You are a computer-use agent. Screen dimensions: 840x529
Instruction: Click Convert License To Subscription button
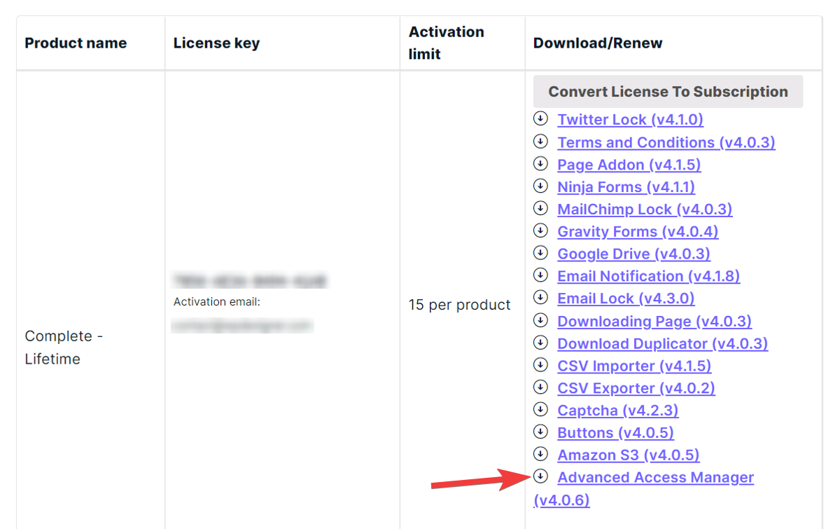pyautogui.click(x=668, y=92)
